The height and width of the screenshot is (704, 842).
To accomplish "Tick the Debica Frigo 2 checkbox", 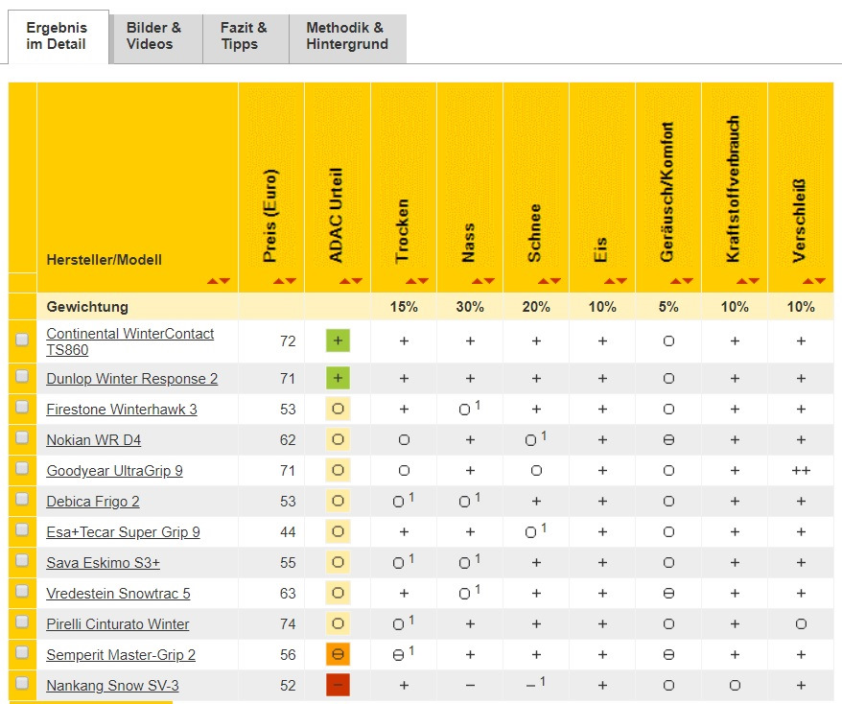I will click(22, 499).
